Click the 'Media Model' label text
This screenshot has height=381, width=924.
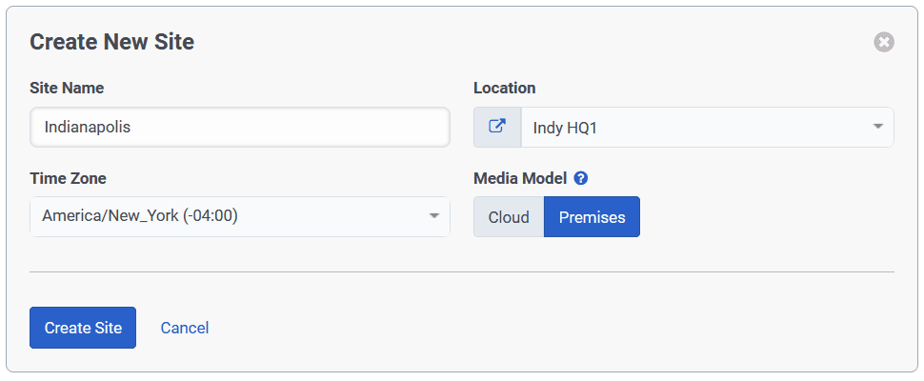click(x=520, y=178)
